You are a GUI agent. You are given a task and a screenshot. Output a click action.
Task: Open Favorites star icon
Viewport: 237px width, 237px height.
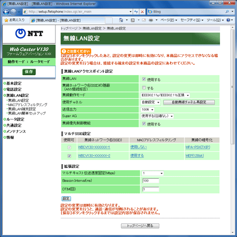tap(6, 20)
